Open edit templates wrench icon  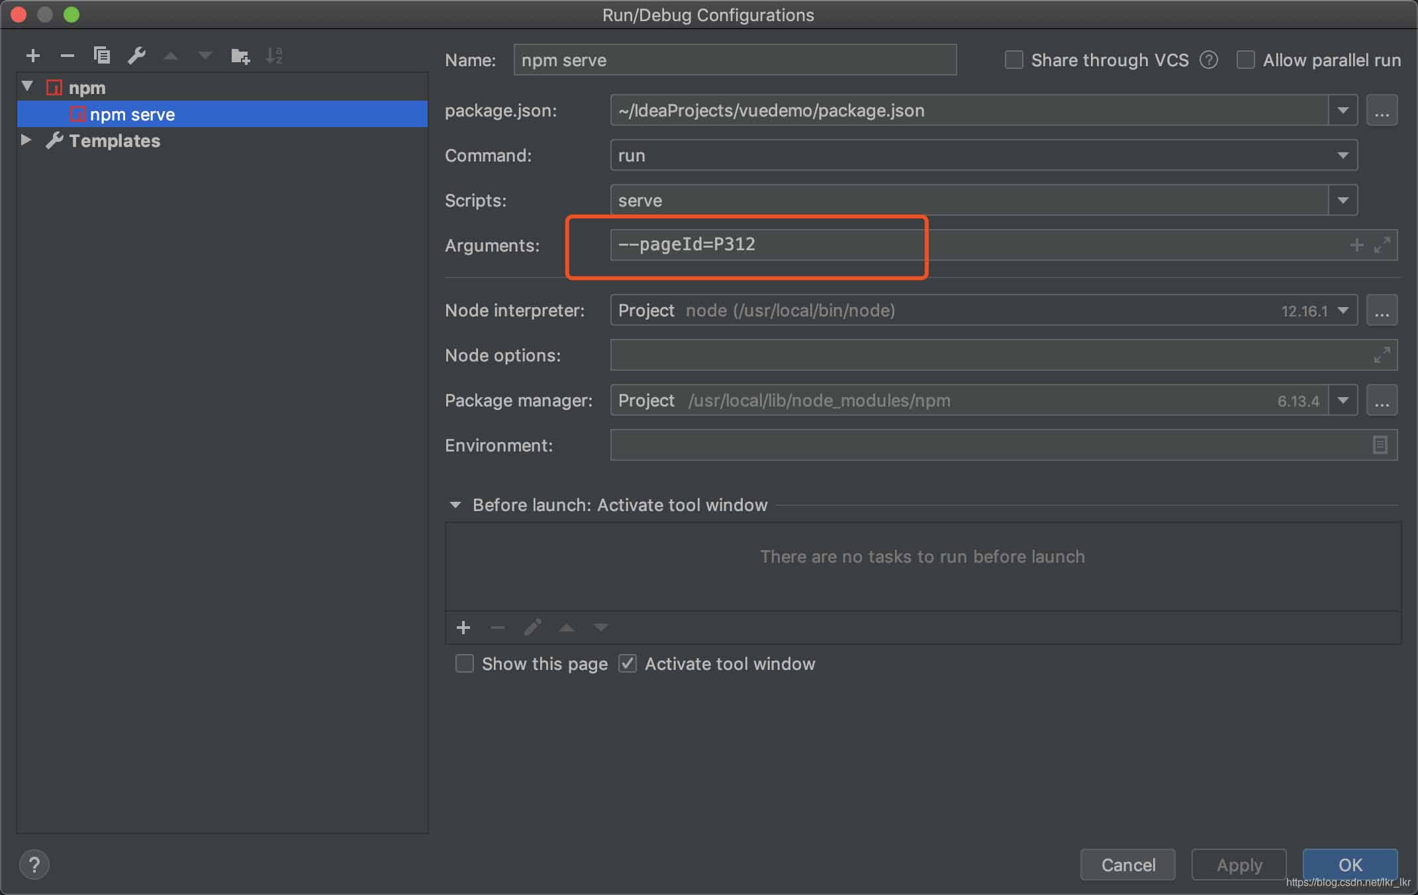tap(136, 56)
